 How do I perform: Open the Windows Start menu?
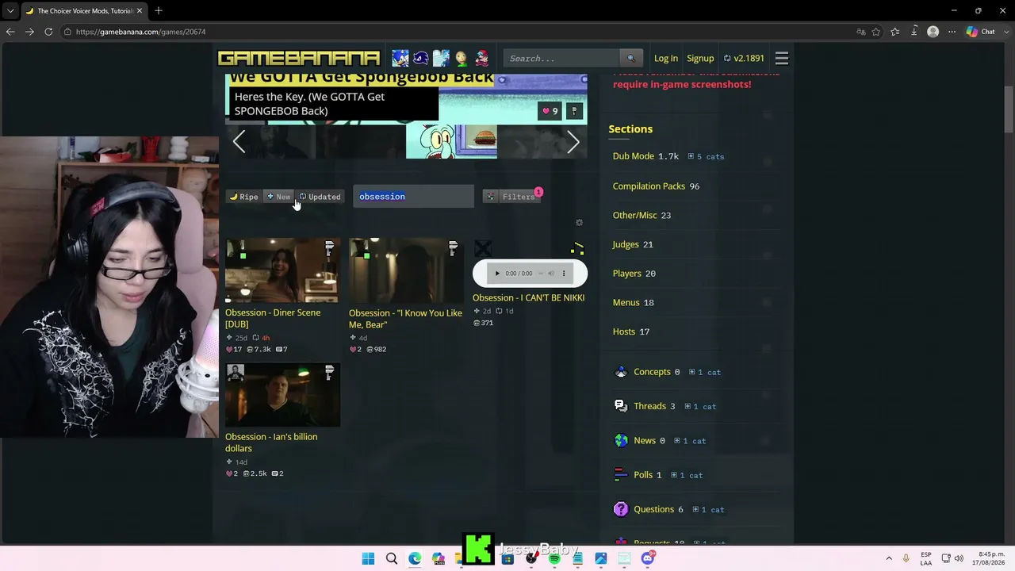tap(368, 558)
